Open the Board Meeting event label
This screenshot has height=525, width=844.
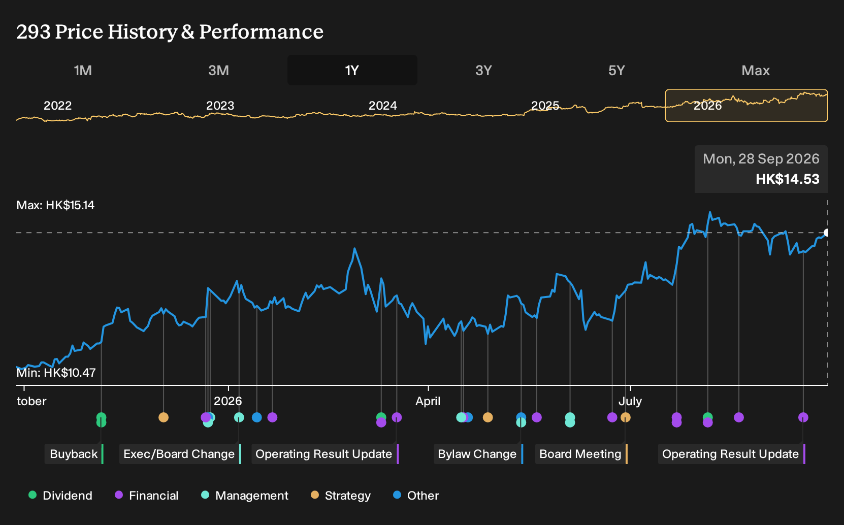pyautogui.click(x=581, y=454)
